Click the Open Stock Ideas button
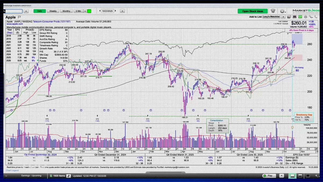The image size is (323, 182). click(x=253, y=11)
